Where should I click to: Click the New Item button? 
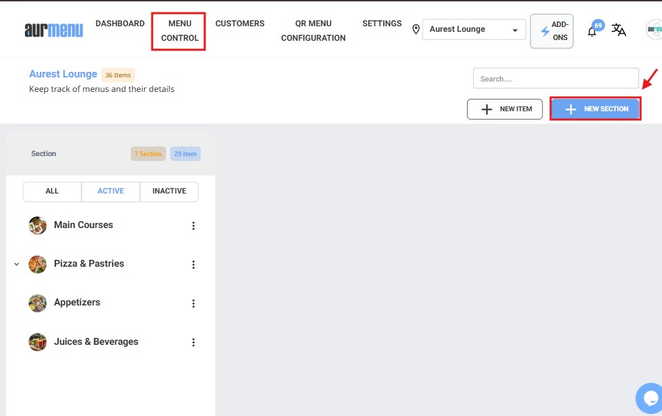(x=505, y=109)
